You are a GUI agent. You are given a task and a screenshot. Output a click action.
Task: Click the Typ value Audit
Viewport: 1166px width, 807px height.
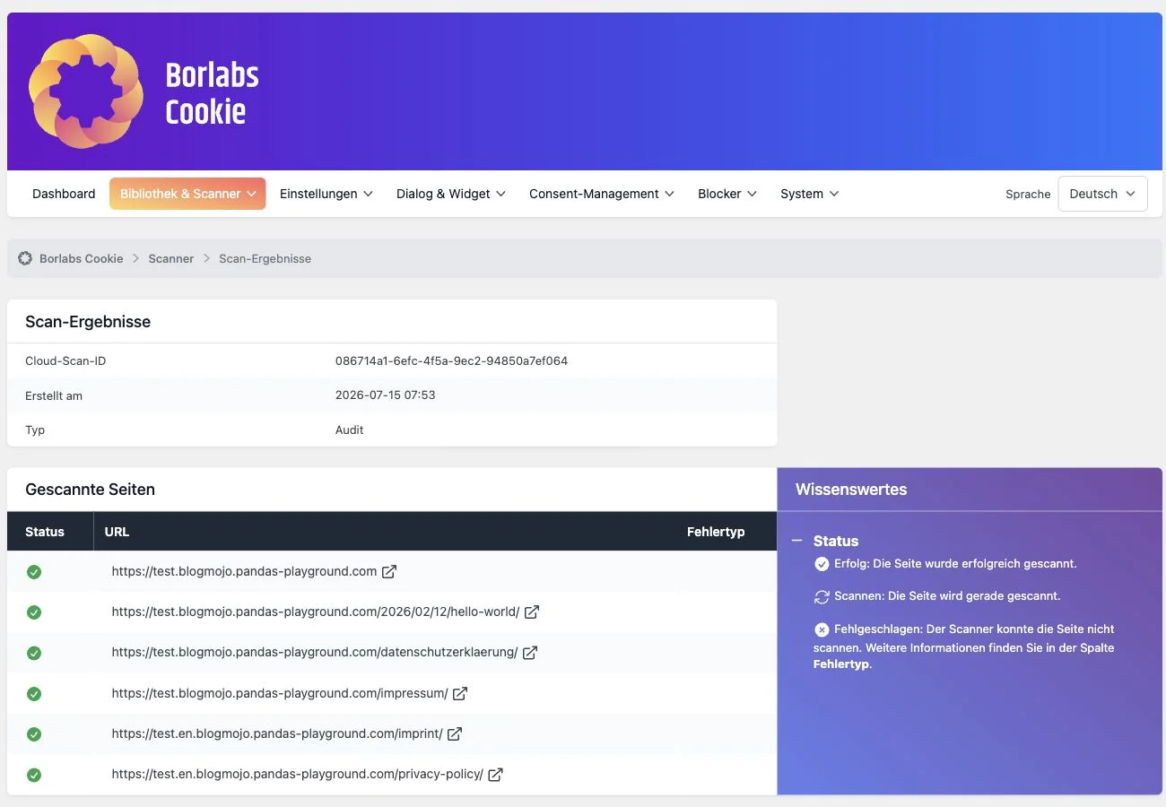350,430
